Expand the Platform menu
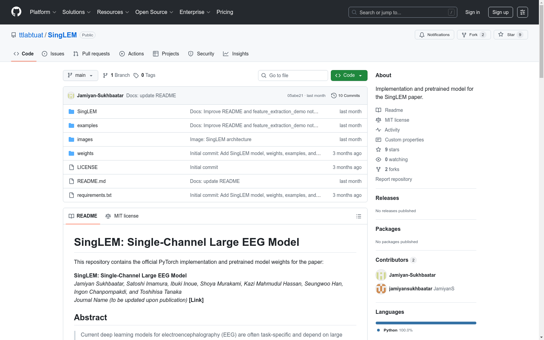Image resolution: width=544 pixels, height=340 pixels. [x=43, y=12]
